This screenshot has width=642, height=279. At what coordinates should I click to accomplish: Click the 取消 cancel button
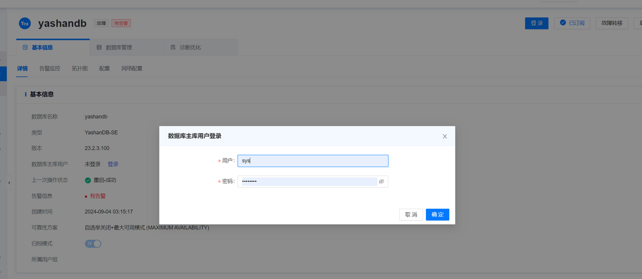[411, 214]
